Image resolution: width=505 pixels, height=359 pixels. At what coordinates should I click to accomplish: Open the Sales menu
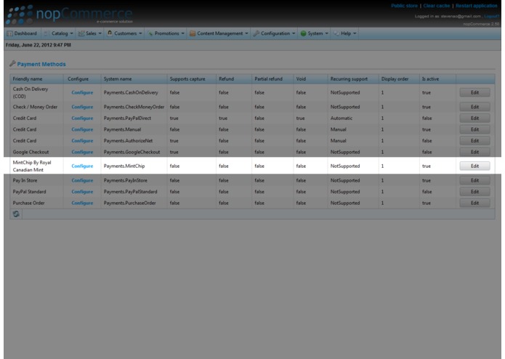[91, 33]
